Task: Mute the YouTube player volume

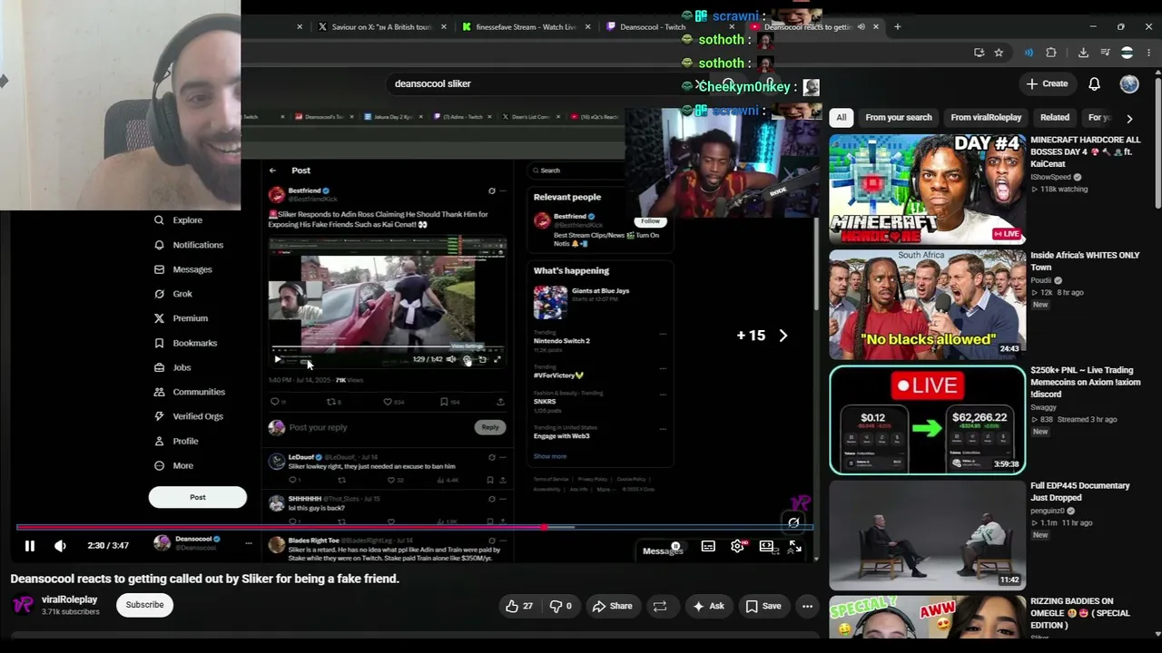Action: pos(60,546)
